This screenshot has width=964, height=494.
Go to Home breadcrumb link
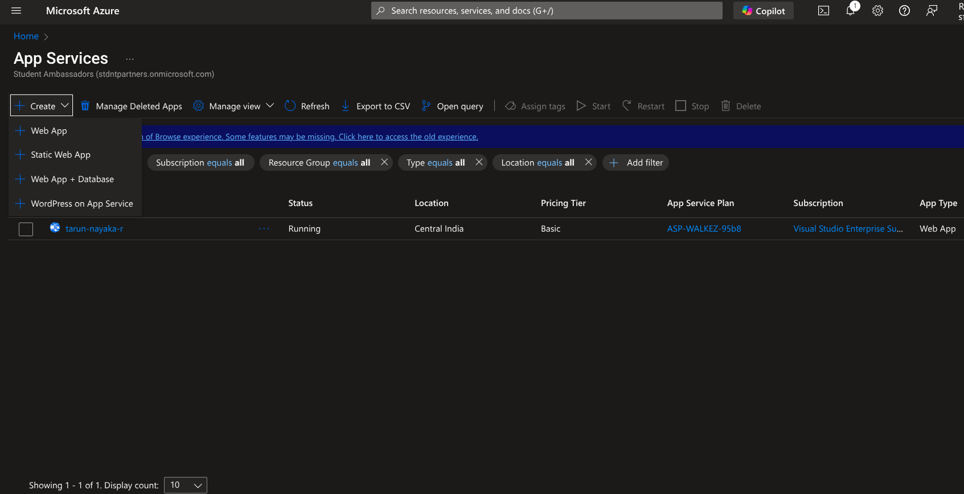(x=26, y=36)
